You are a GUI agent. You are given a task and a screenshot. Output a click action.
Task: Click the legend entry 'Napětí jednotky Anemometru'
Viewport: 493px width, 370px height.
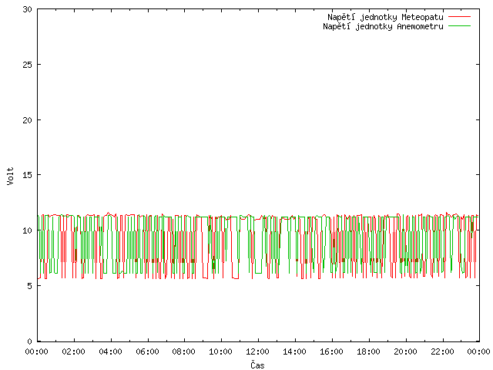tap(383, 26)
